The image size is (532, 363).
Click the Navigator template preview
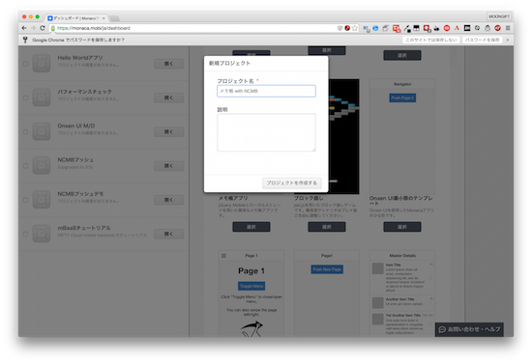click(x=402, y=136)
